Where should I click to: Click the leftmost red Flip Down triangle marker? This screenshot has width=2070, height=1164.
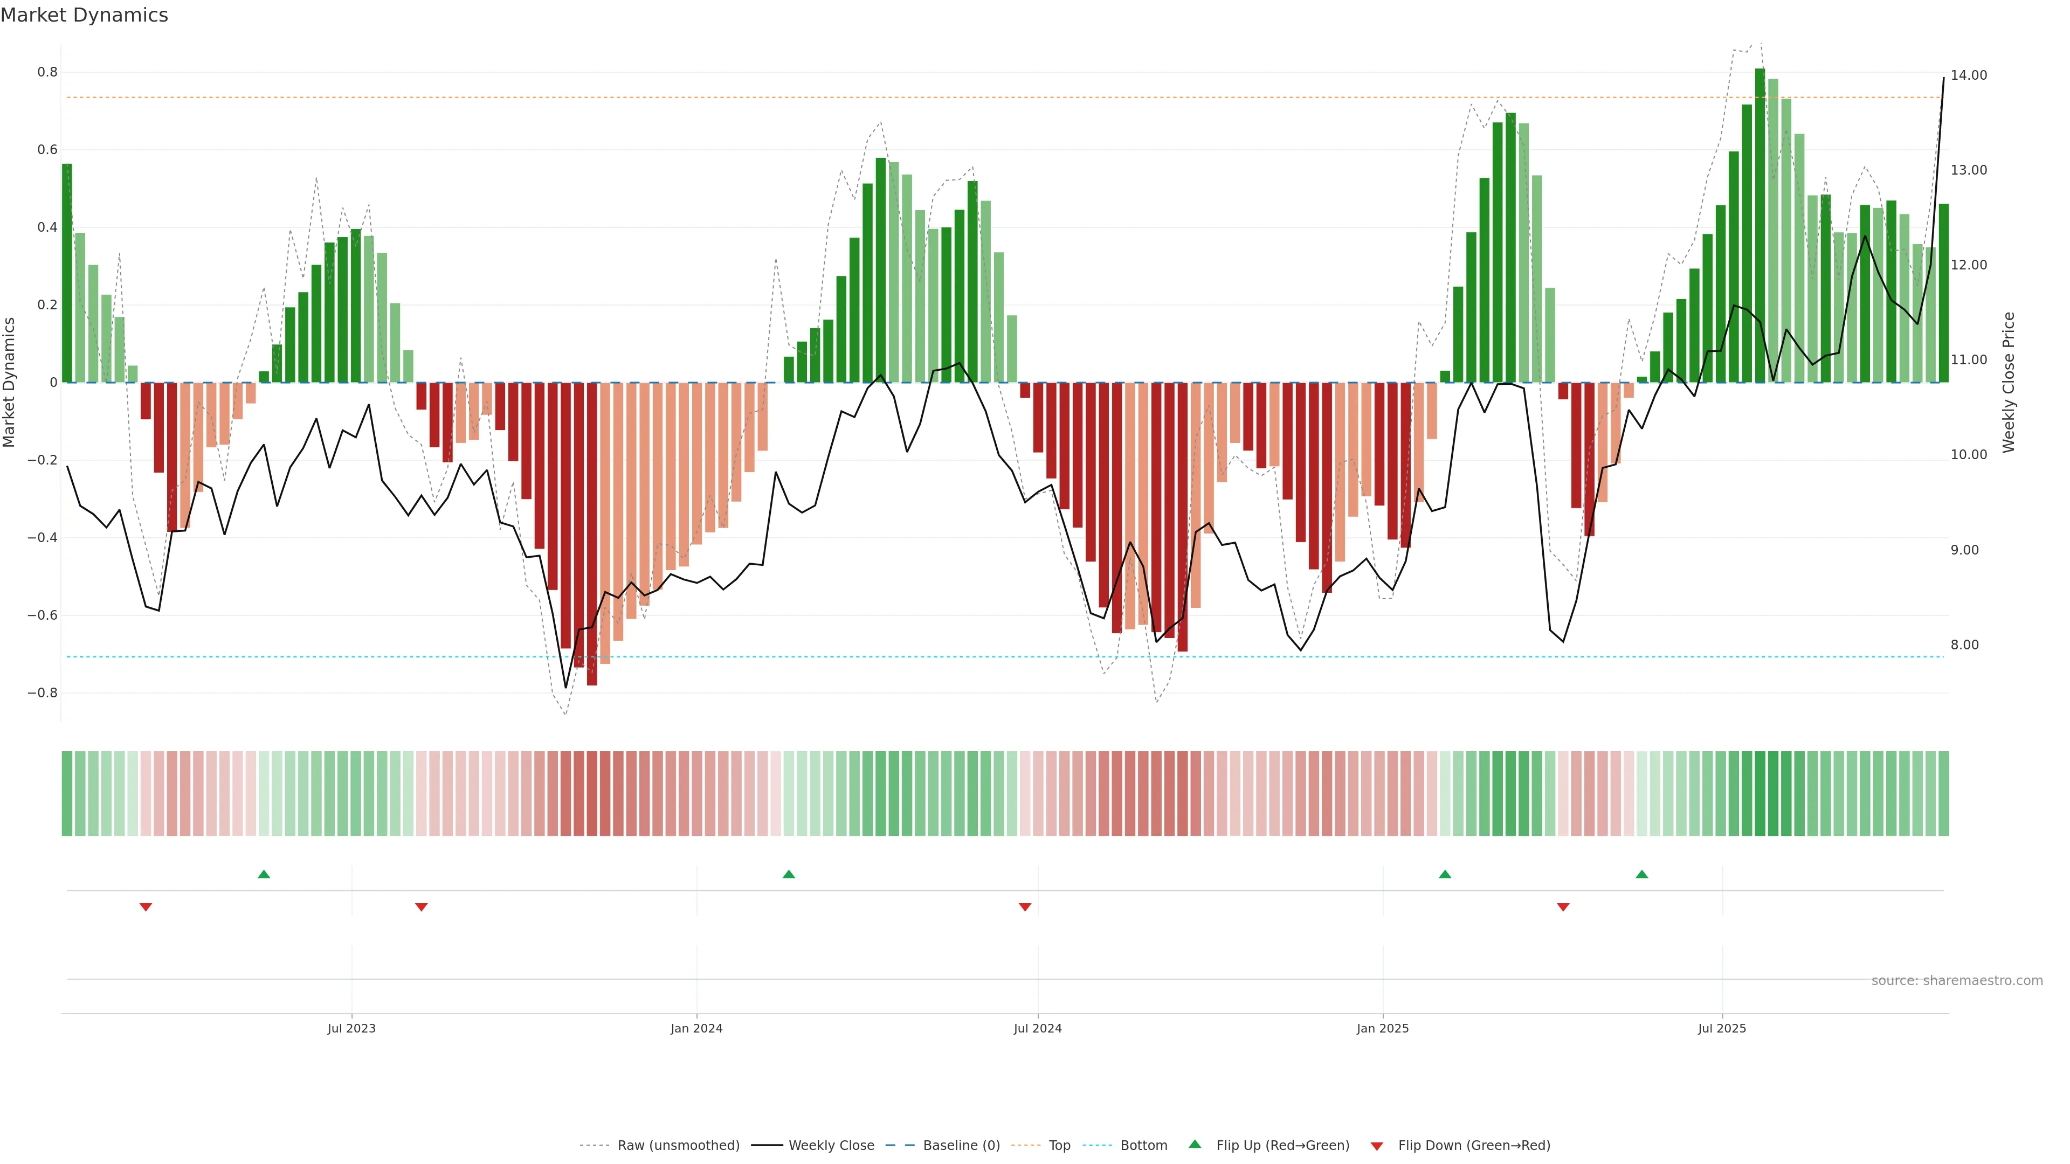[x=146, y=907]
